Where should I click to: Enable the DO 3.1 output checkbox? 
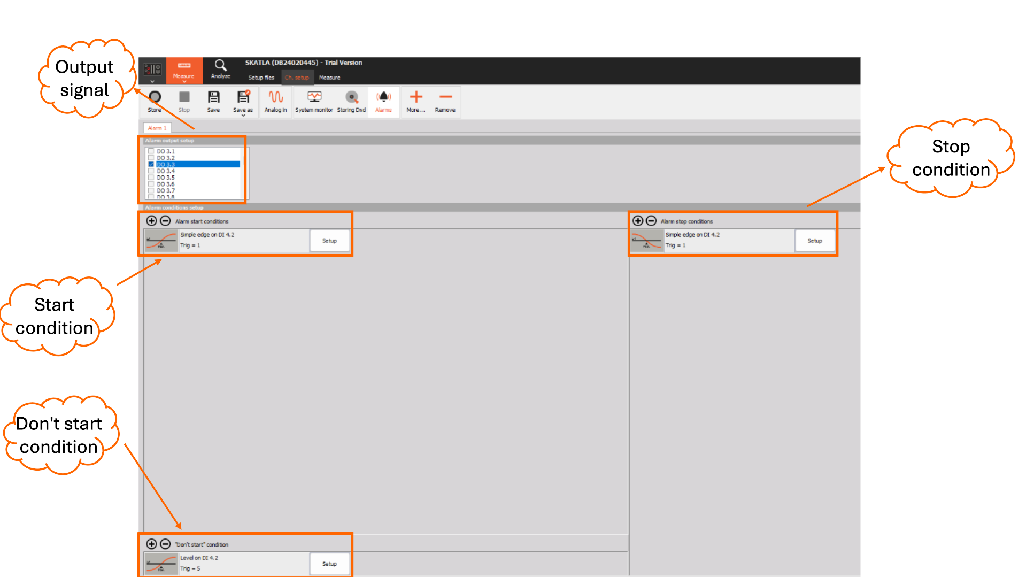[x=151, y=151]
